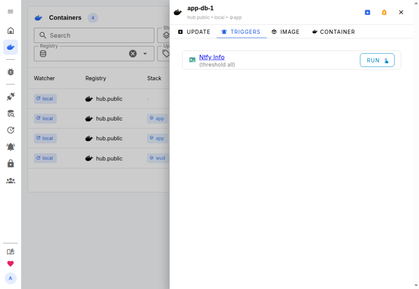This screenshot has height=289, width=419.
Task: Click the Registry column header
Action: 96,78
